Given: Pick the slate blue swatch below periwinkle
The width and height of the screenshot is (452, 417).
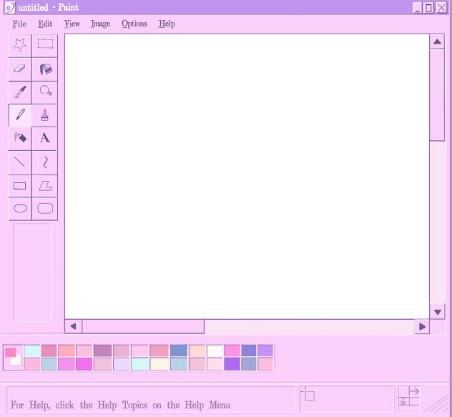Looking at the screenshot, I should click(249, 364).
